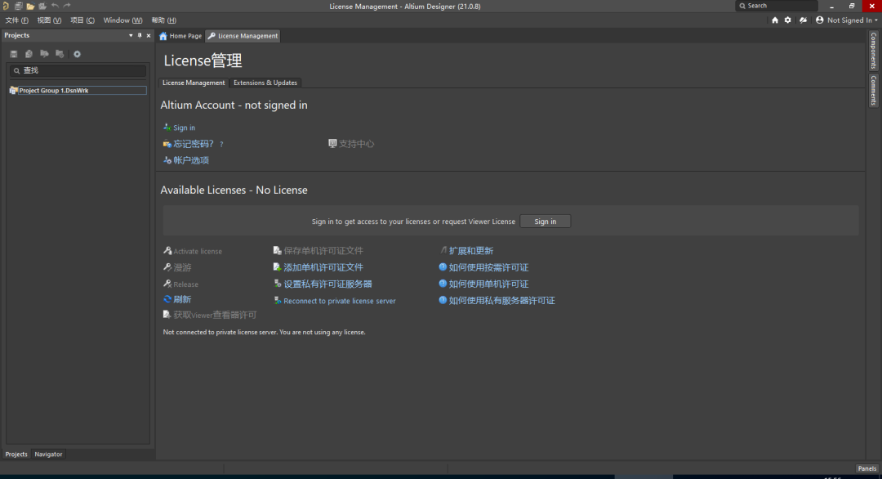Open the Home icon near top right
Image resolution: width=882 pixels, height=479 pixels.
[x=774, y=20]
